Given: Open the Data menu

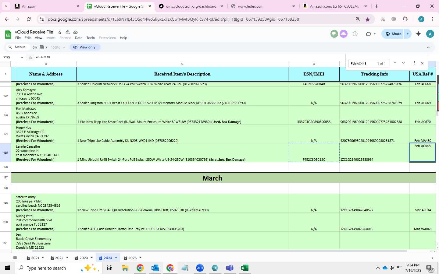Looking at the screenshot, I should click(79, 38).
